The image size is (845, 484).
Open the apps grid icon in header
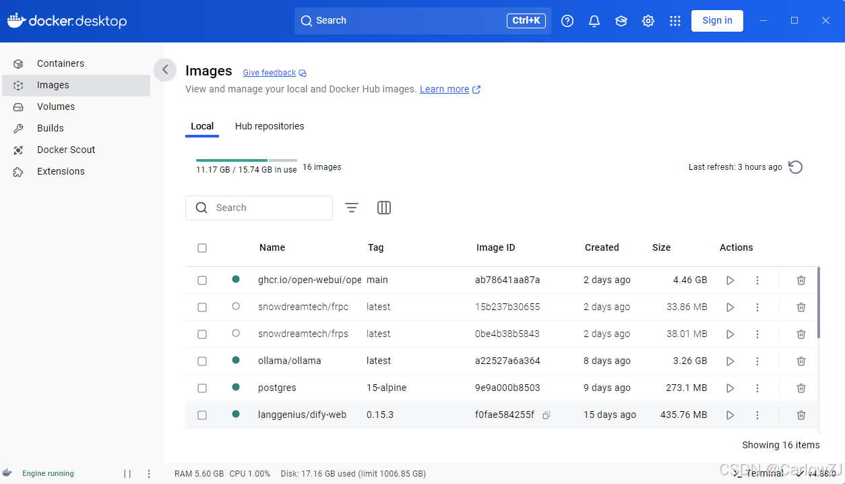pos(675,21)
